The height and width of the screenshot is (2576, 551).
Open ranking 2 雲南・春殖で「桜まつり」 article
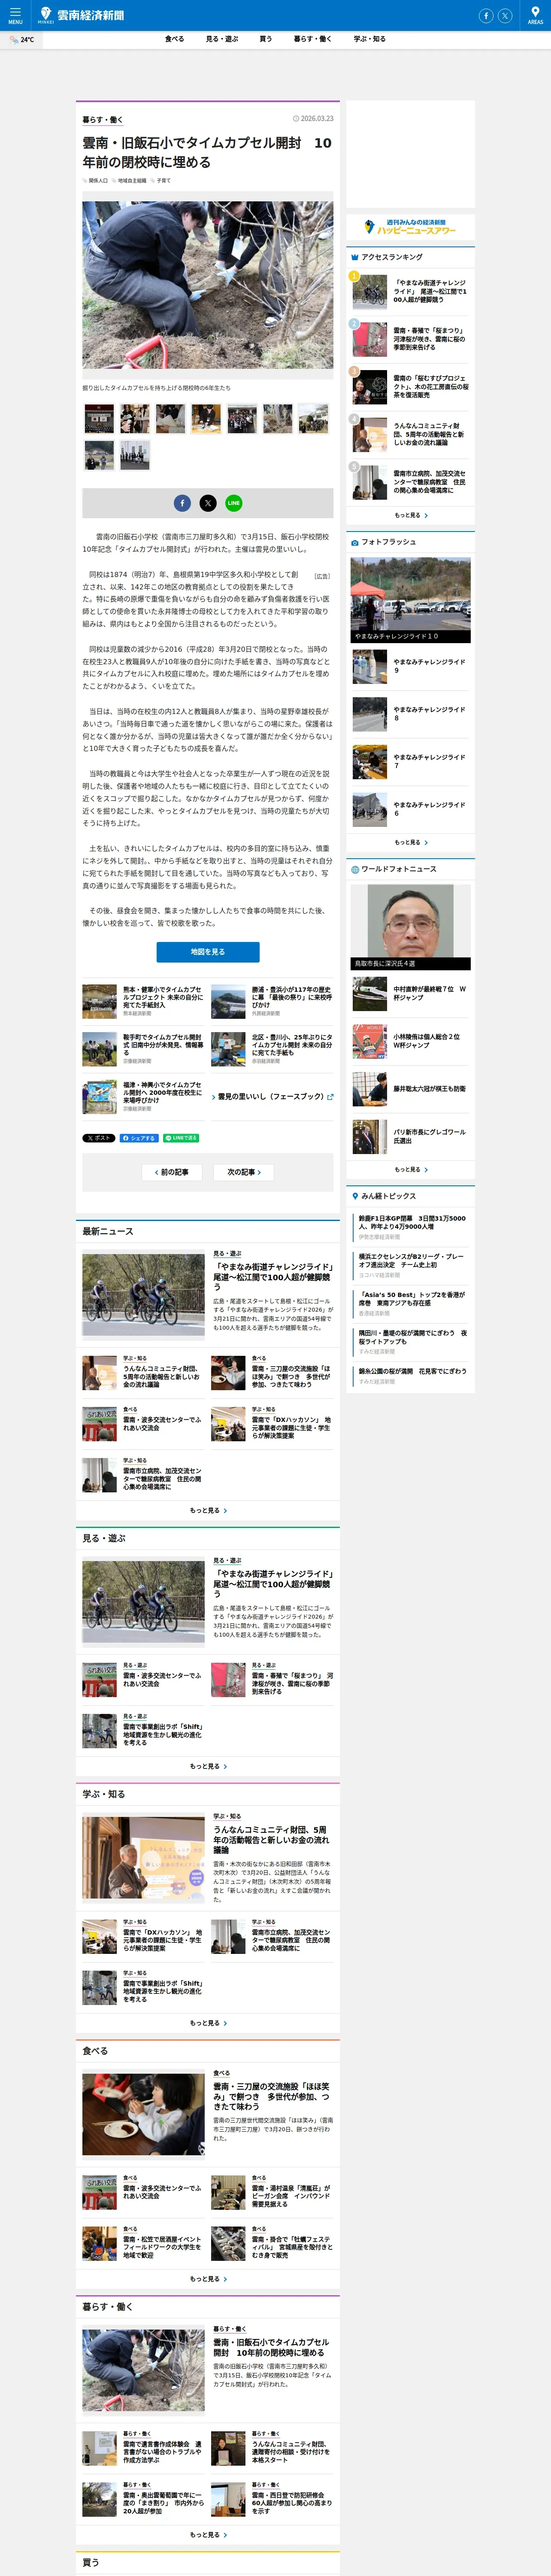click(x=410, y=339)
